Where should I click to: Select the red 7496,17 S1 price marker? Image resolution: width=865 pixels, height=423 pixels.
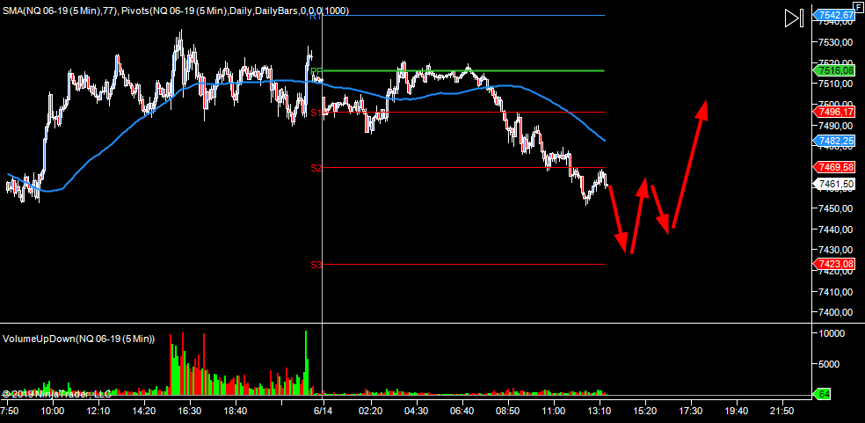(834, 112)
